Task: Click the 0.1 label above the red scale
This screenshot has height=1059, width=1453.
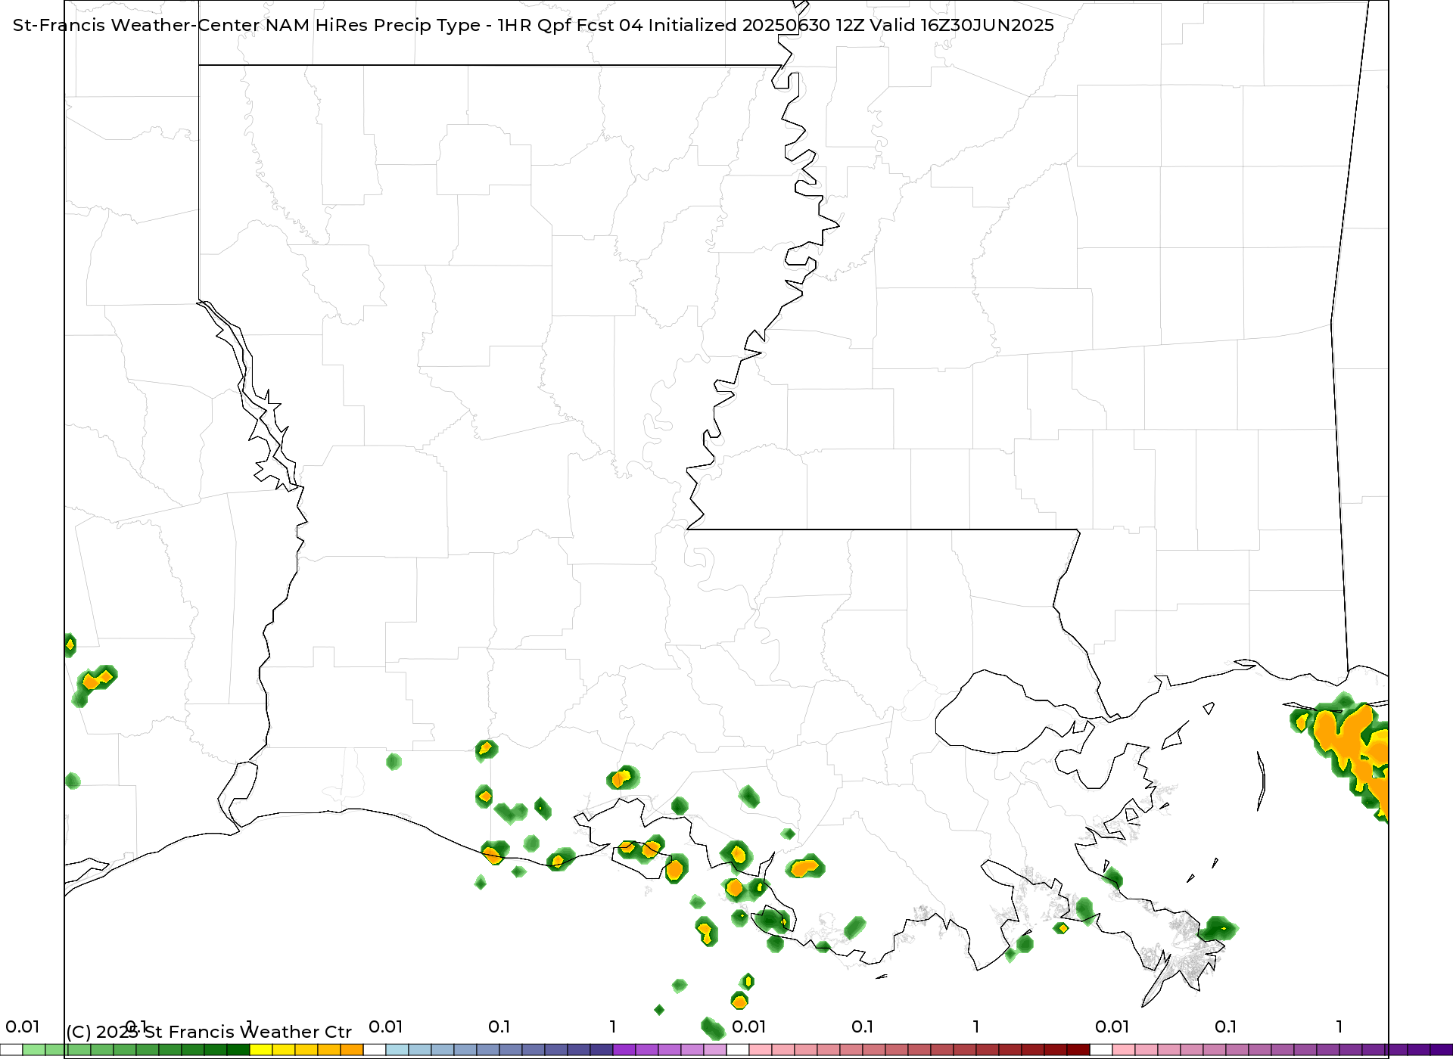Action: (x=863, y=1026)
